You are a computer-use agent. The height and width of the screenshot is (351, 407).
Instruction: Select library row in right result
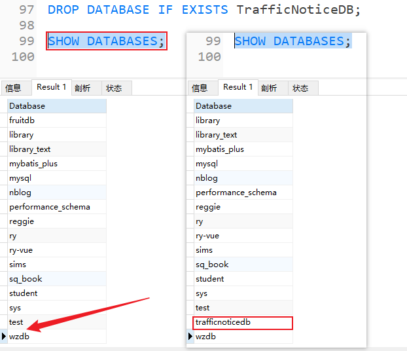click(243, 120)
